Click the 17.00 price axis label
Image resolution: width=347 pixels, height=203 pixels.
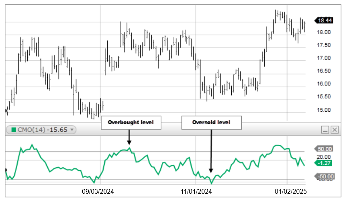(324, 58)
